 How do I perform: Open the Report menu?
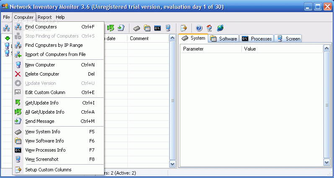click(x=45, y=17)
